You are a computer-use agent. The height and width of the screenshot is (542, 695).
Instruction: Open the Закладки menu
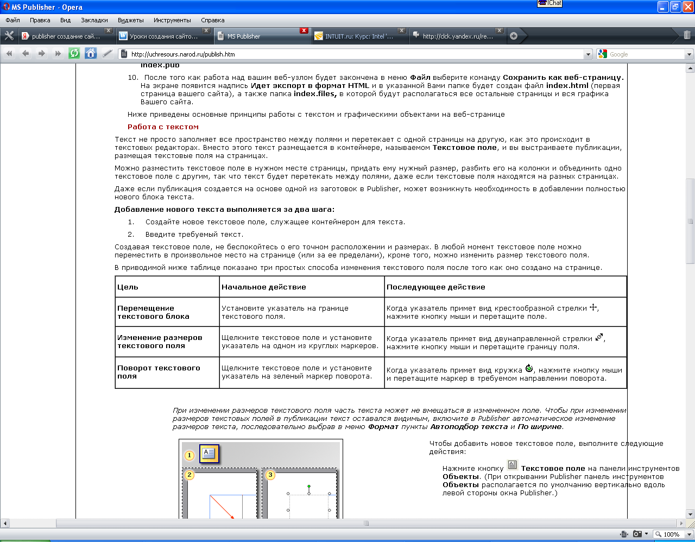(94, 20)
